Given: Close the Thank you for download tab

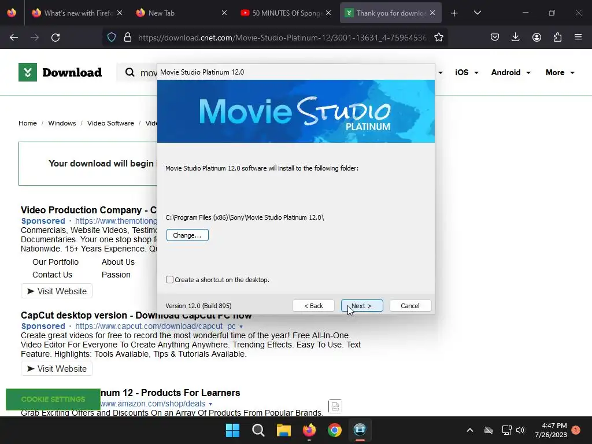Looking at the screenshot, I should [432, 13].
